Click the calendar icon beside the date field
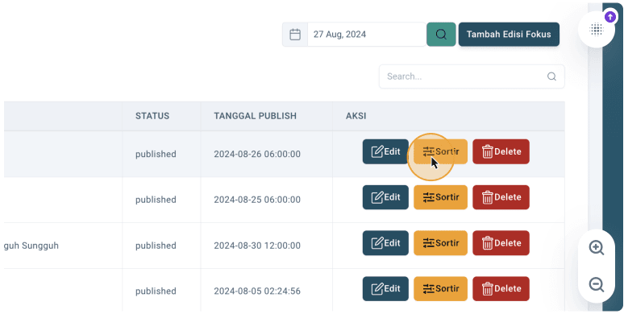Viewport: 624px width, 314px height. point(295,35)
